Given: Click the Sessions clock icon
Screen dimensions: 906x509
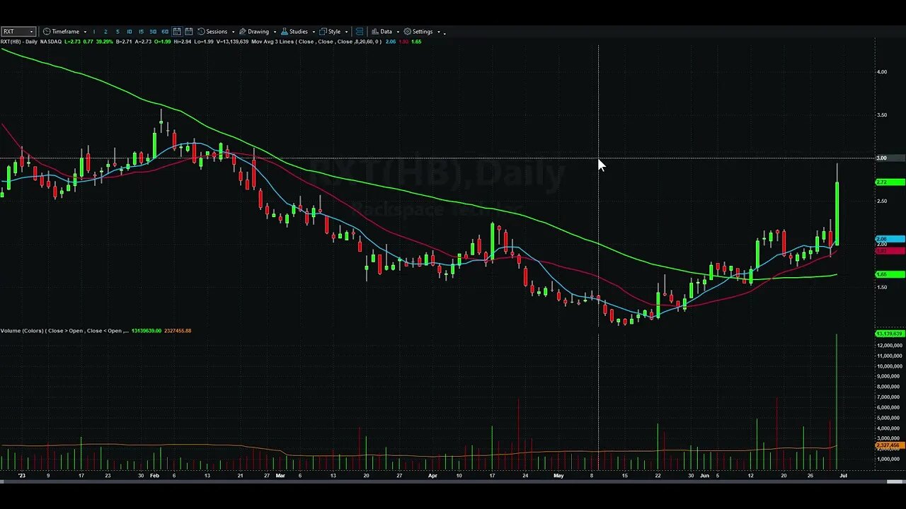Looking at the screenshot, I should click(x=201, y=32).
